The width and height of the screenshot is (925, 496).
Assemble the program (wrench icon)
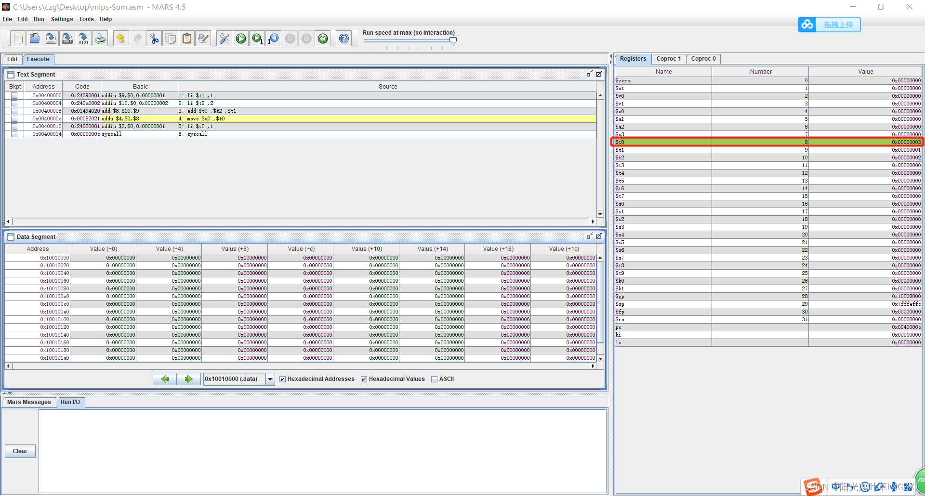click(225, 39)
